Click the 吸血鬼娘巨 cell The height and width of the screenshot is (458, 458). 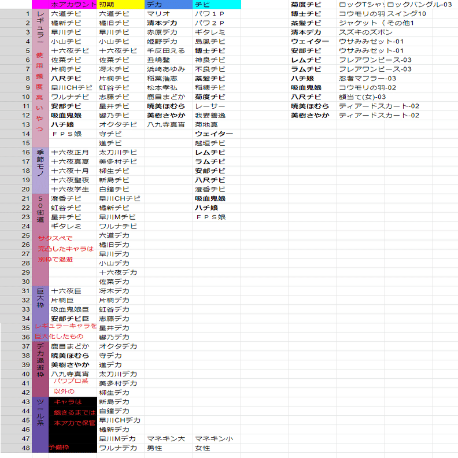73,309
